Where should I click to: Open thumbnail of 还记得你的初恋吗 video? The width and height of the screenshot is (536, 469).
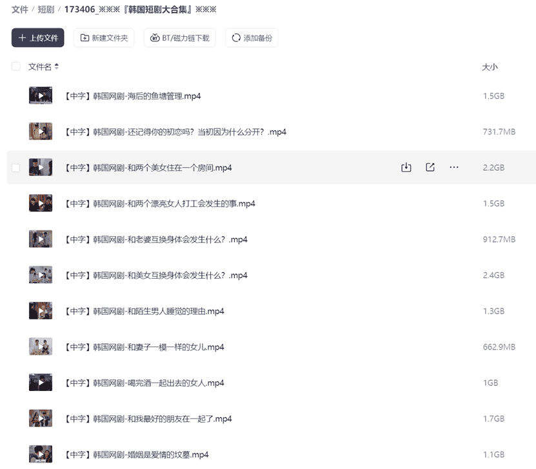[x=41, y=131]
